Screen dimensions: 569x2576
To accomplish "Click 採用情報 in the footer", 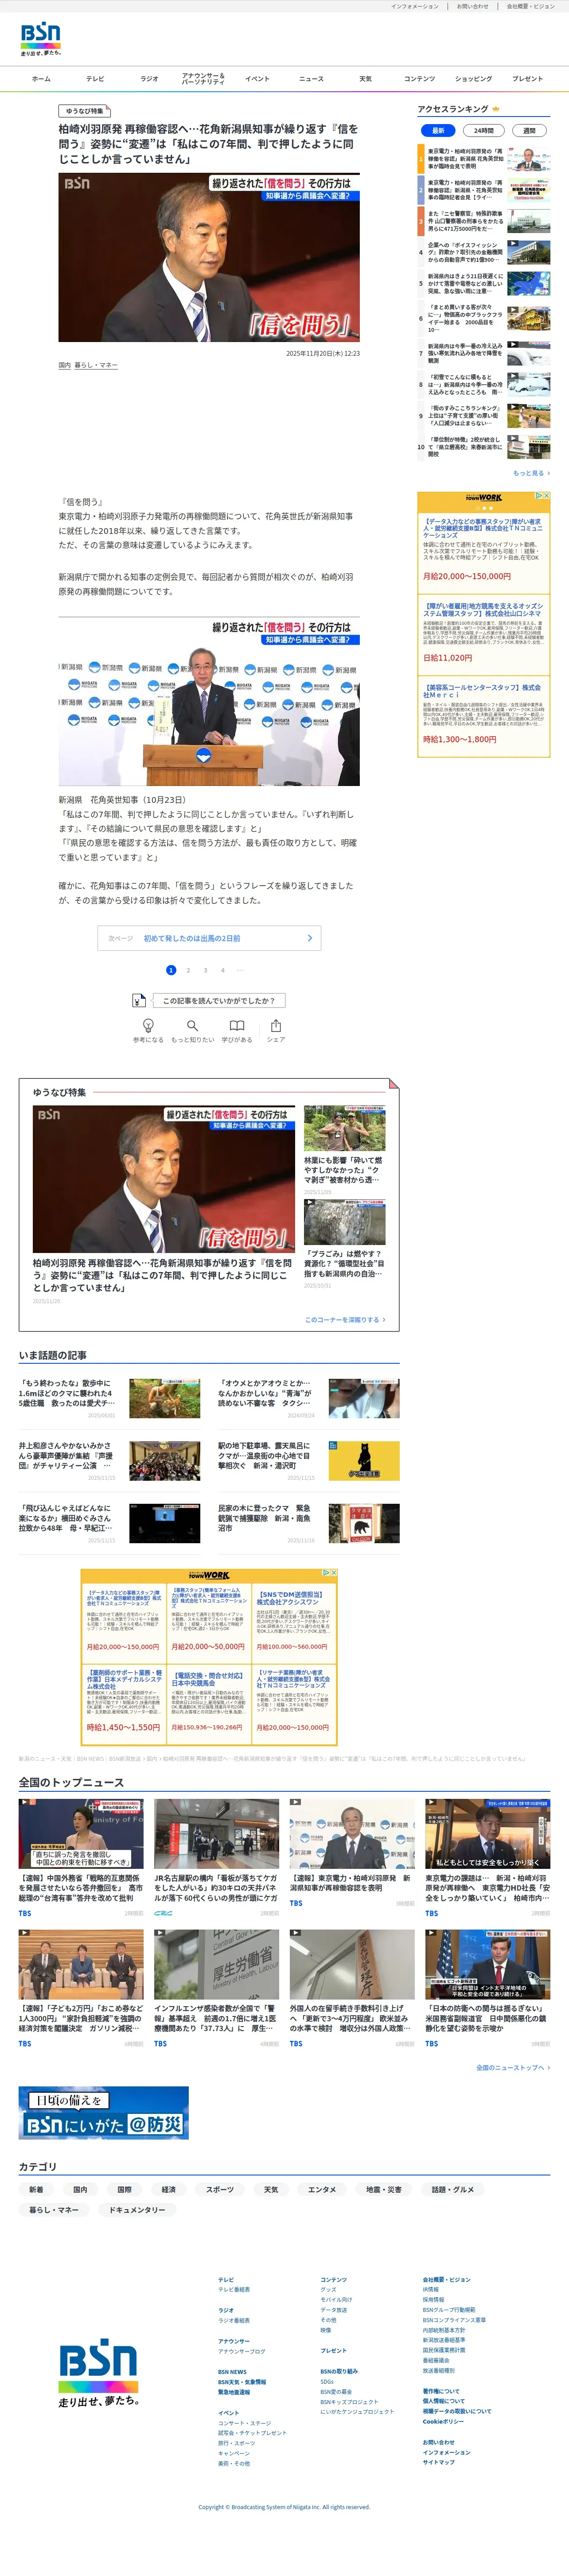I will [x=433, y=2300].
